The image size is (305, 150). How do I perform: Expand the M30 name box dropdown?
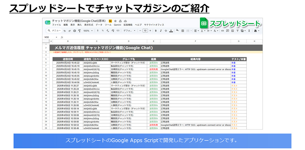point(56,37)
